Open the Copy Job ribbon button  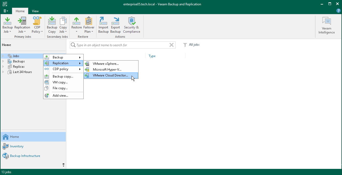pyautogui.click(x=63, y=25)
